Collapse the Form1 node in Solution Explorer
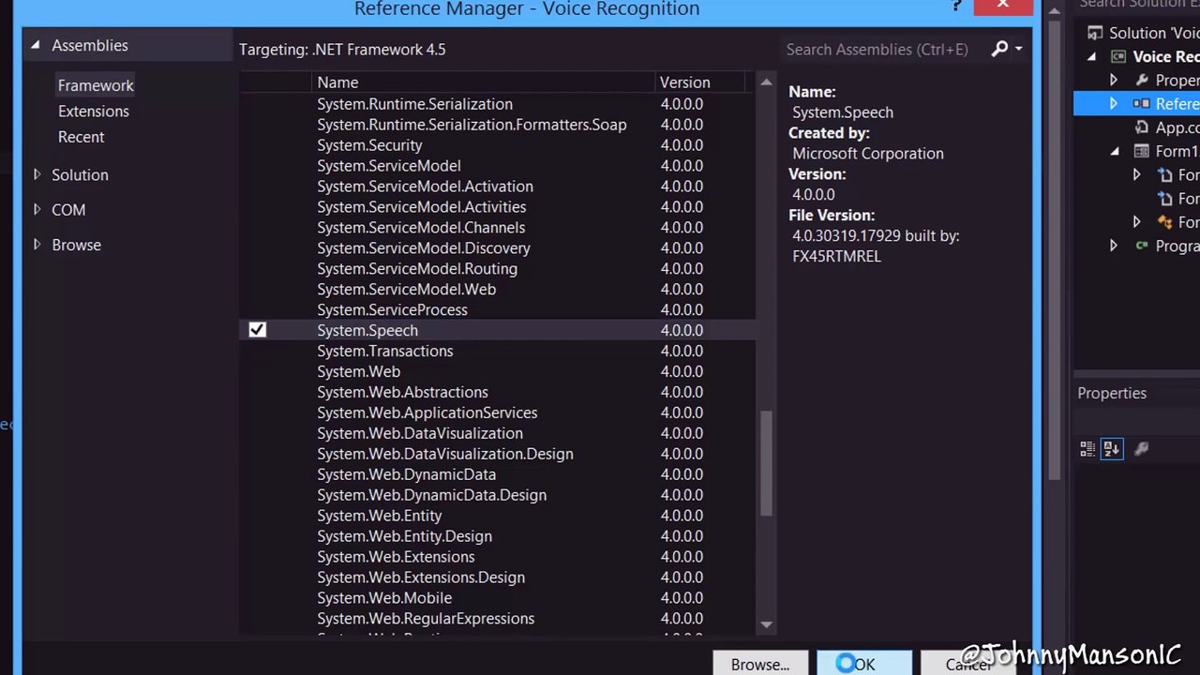Image resolution: width=1200 pixels, height=675 pixels. (1115, 151)
